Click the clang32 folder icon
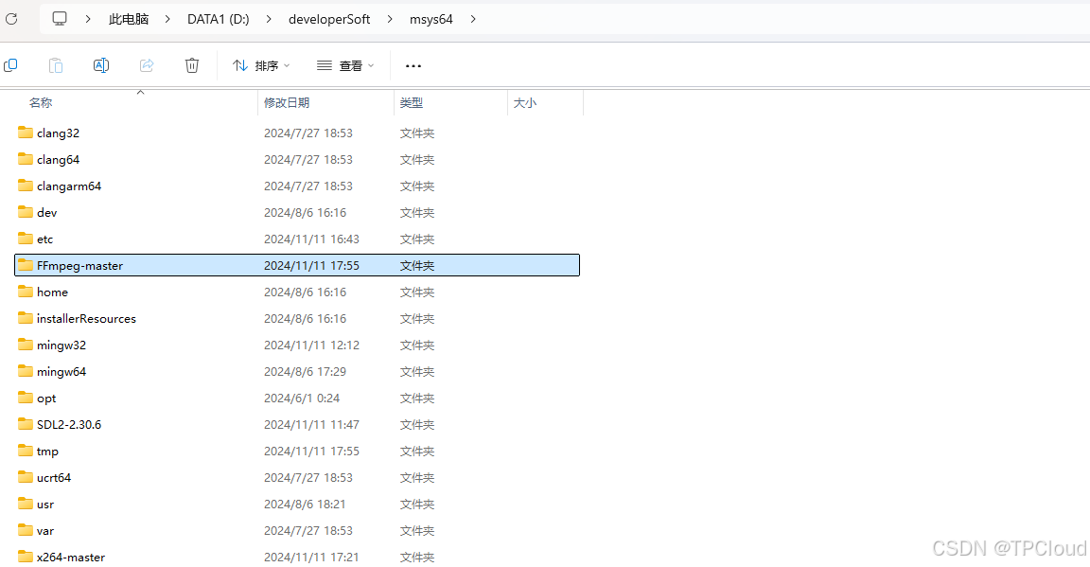Viewport: 1090px width, 567px height. [x=26, y=133]
